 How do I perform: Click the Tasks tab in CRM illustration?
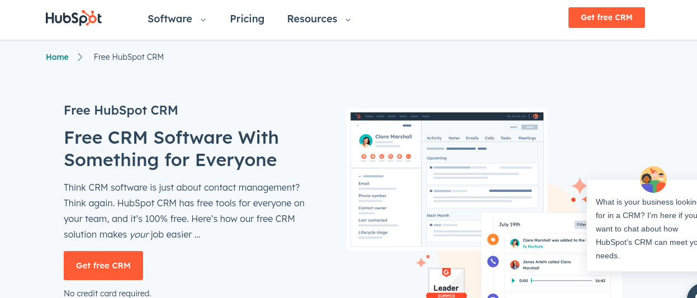[x=506, y=138]
